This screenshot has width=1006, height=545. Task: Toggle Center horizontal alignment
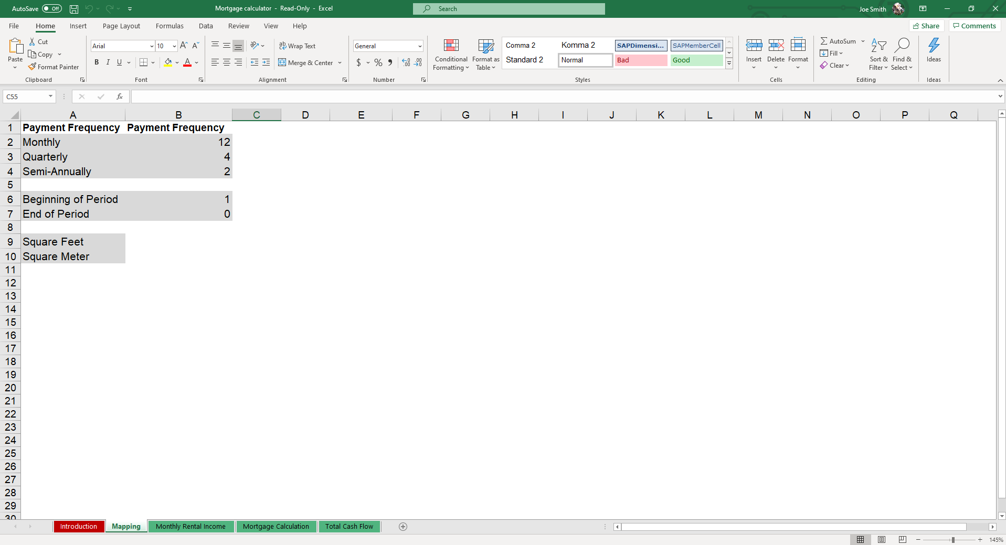(227, 62)
